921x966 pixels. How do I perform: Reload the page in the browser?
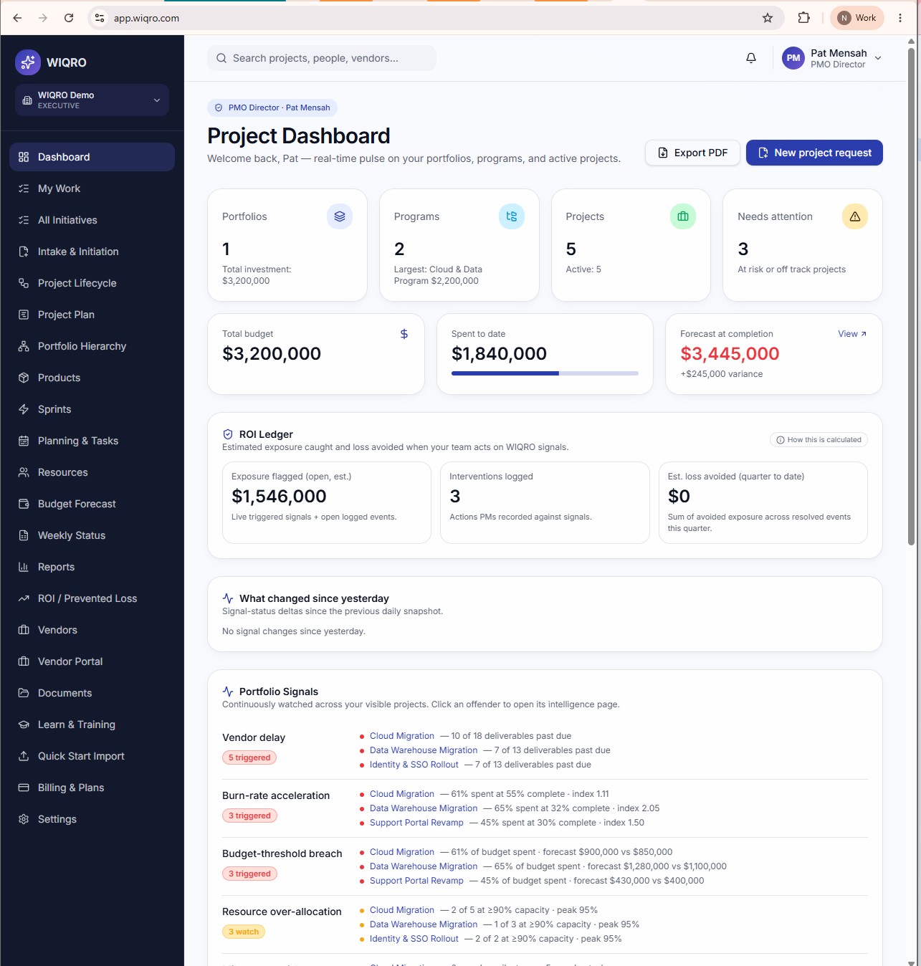(x=69, y=18)
